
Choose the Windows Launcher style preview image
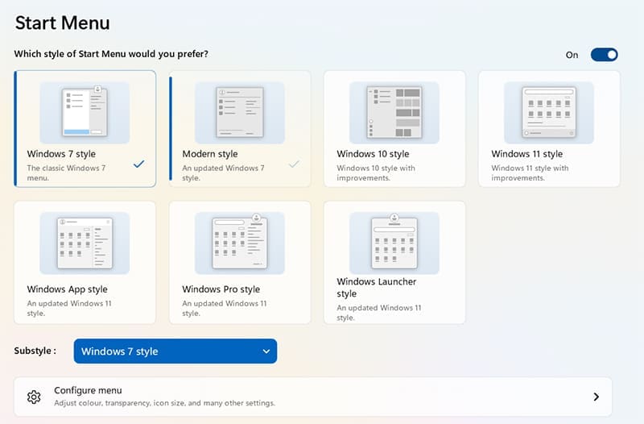click(x=394, y=243)
